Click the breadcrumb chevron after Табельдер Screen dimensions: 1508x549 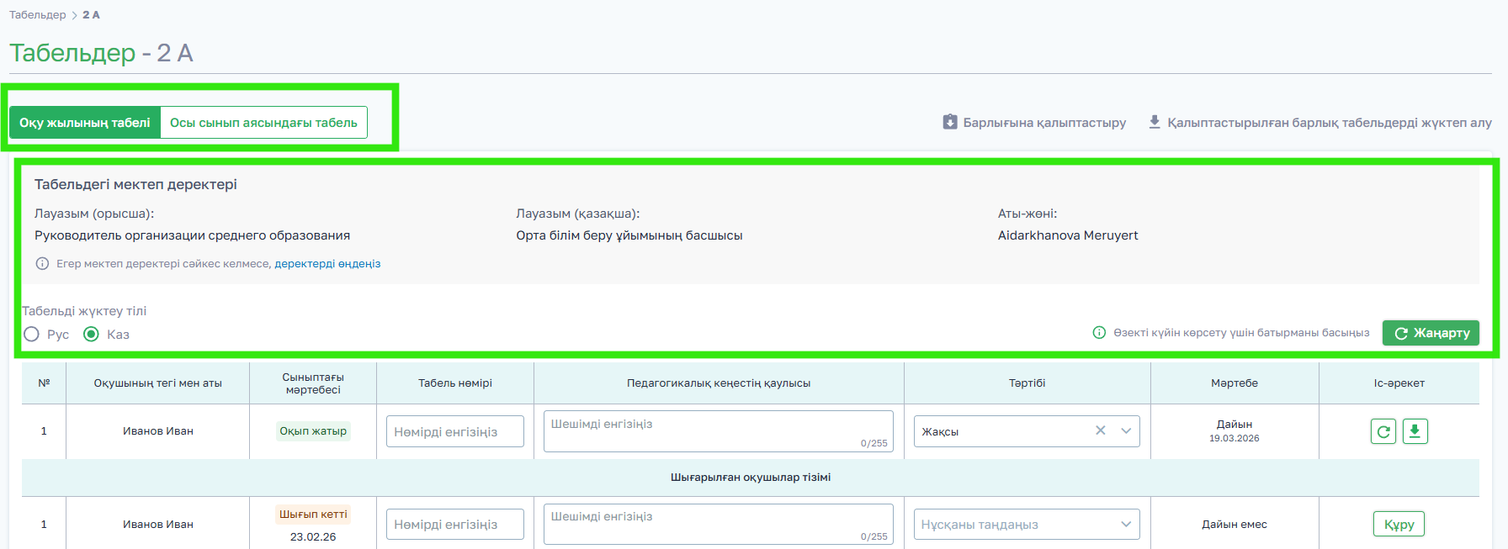(x=74, y=15)
